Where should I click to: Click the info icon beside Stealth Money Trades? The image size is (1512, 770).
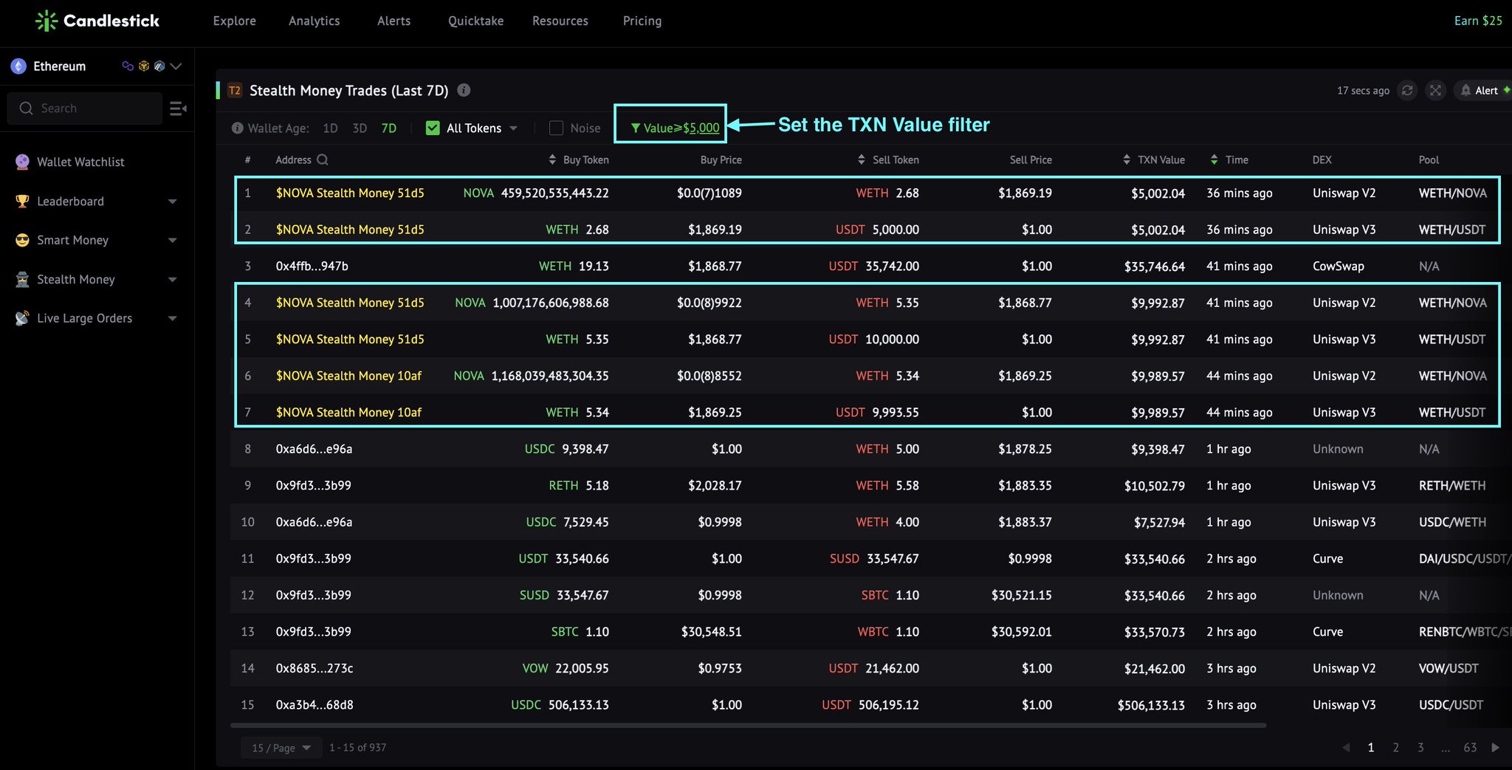(464, 90)
